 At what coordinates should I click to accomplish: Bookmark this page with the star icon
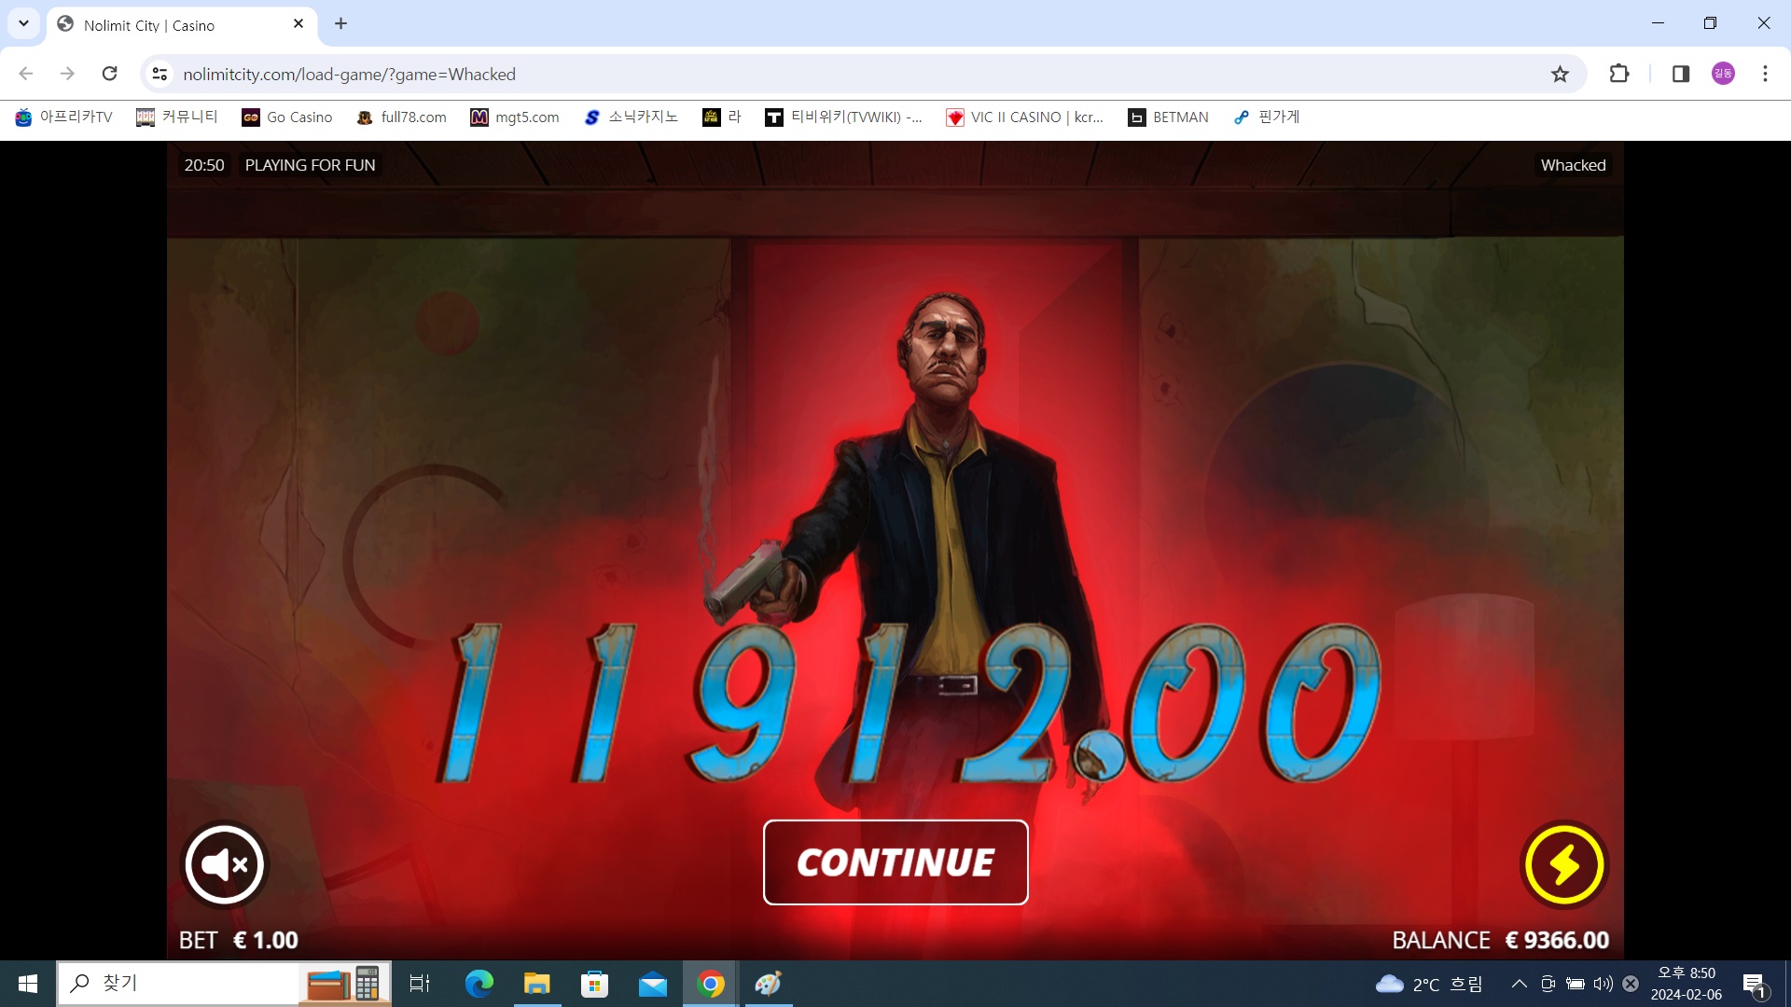[x=1560, y=74]
